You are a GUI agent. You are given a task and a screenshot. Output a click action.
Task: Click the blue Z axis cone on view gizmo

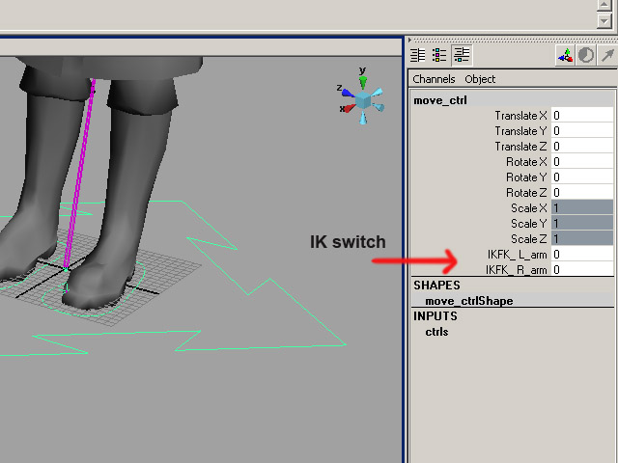point(349,94)
